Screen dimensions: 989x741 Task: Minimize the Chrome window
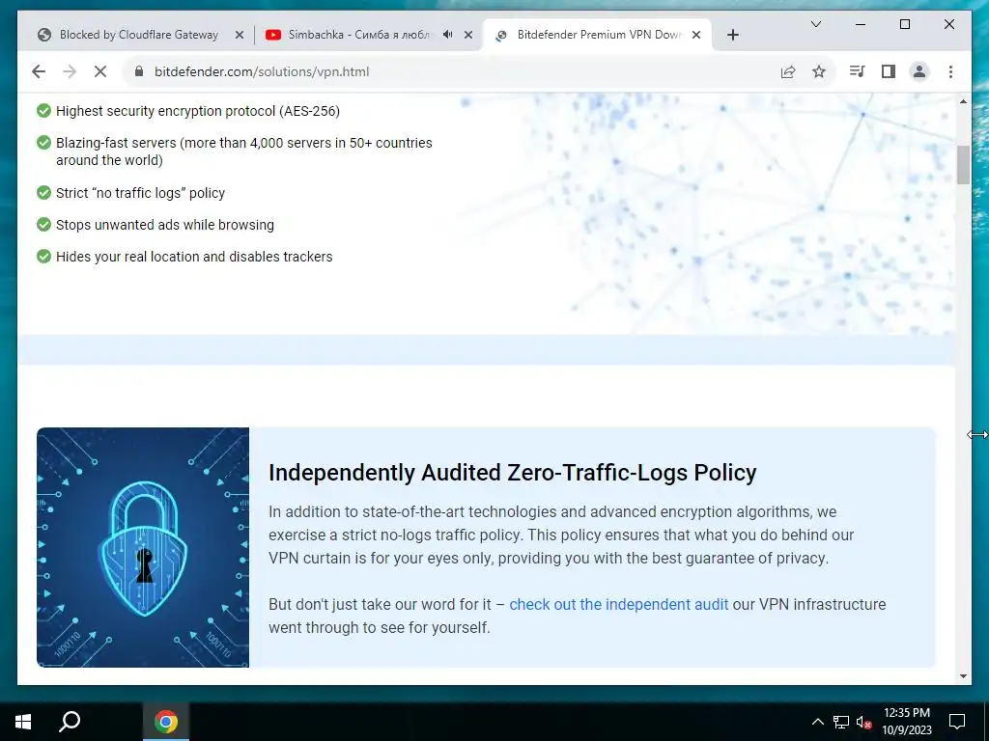pos(861,24)
